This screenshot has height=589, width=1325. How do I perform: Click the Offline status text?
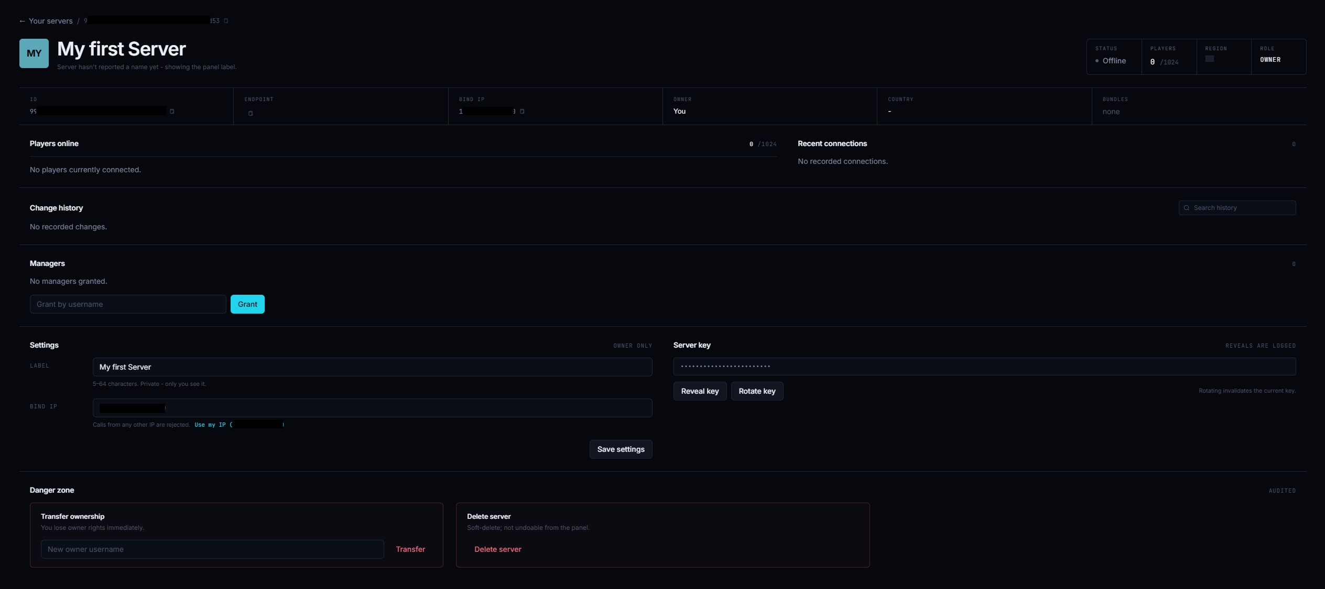coord(1114,61)
